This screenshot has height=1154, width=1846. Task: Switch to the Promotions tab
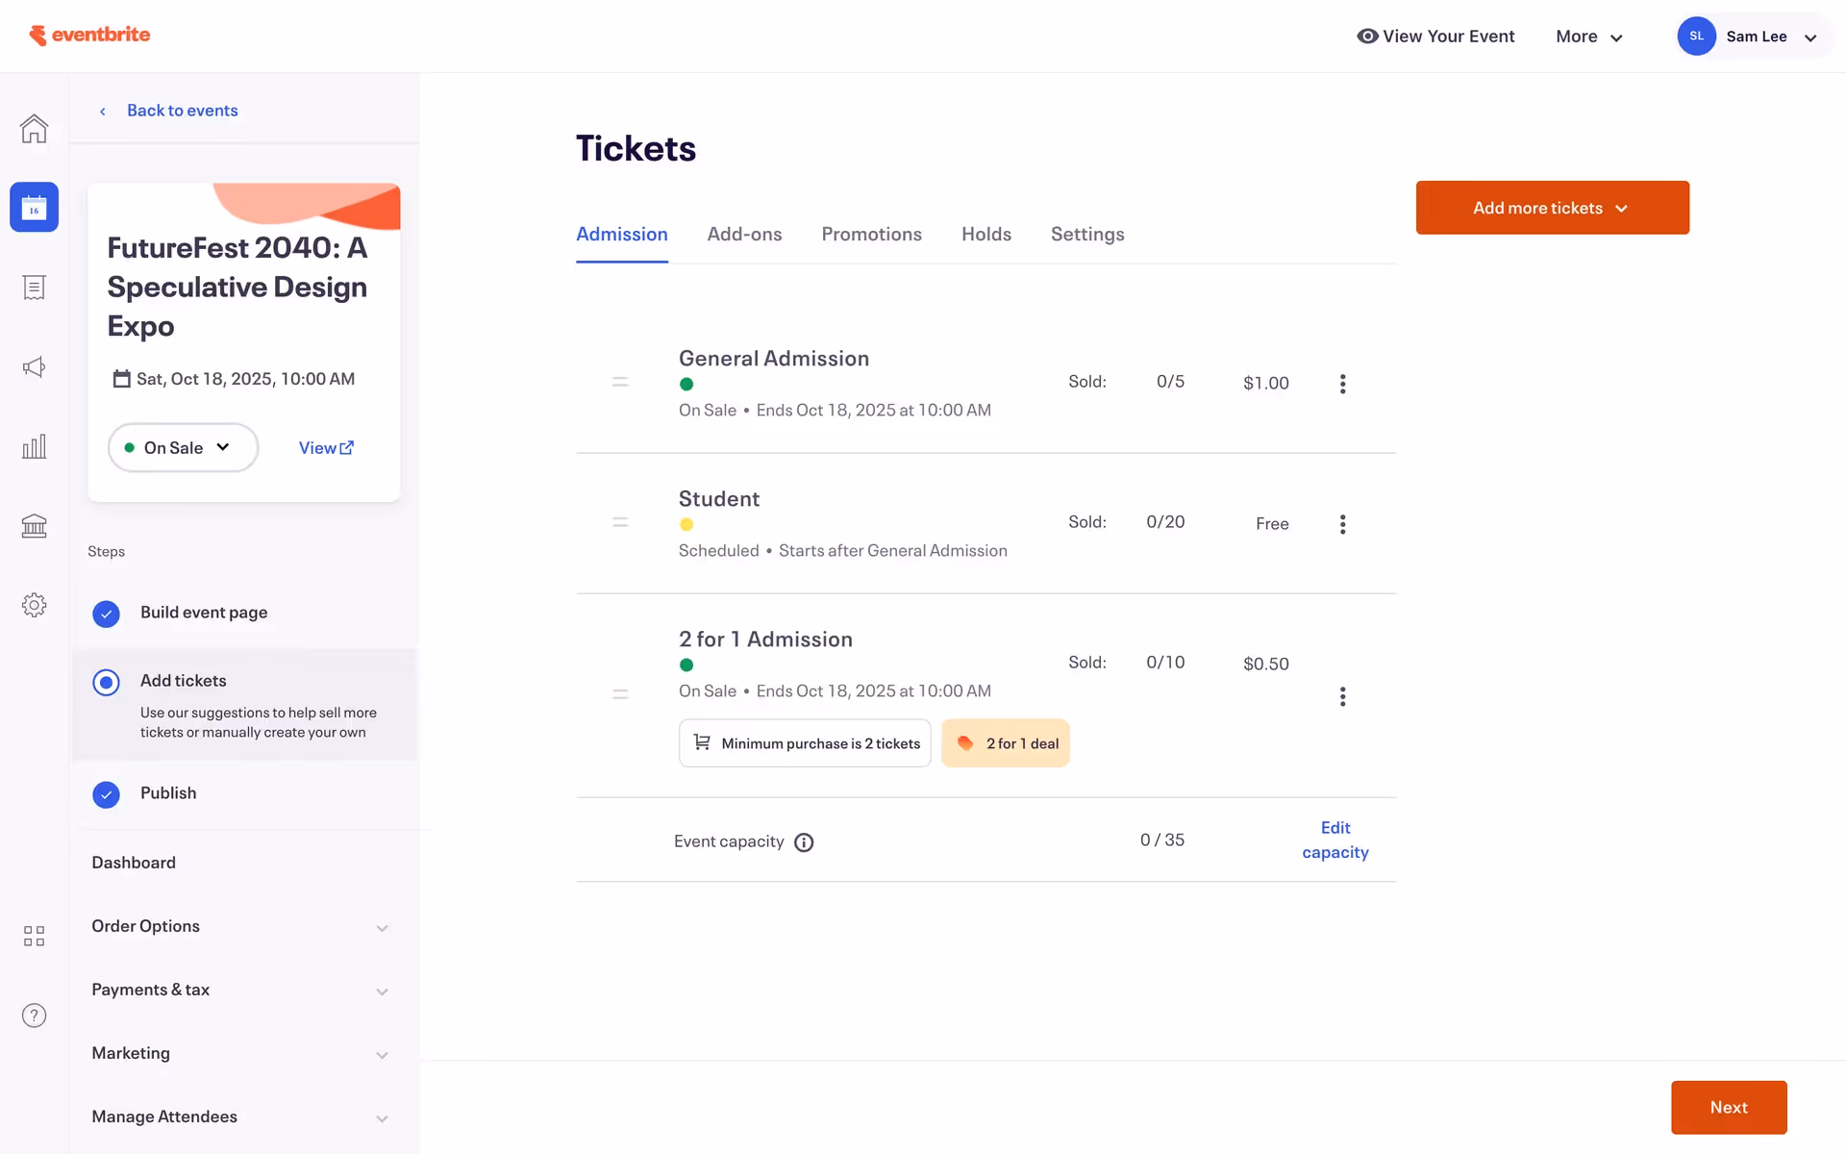click(871, 235)
